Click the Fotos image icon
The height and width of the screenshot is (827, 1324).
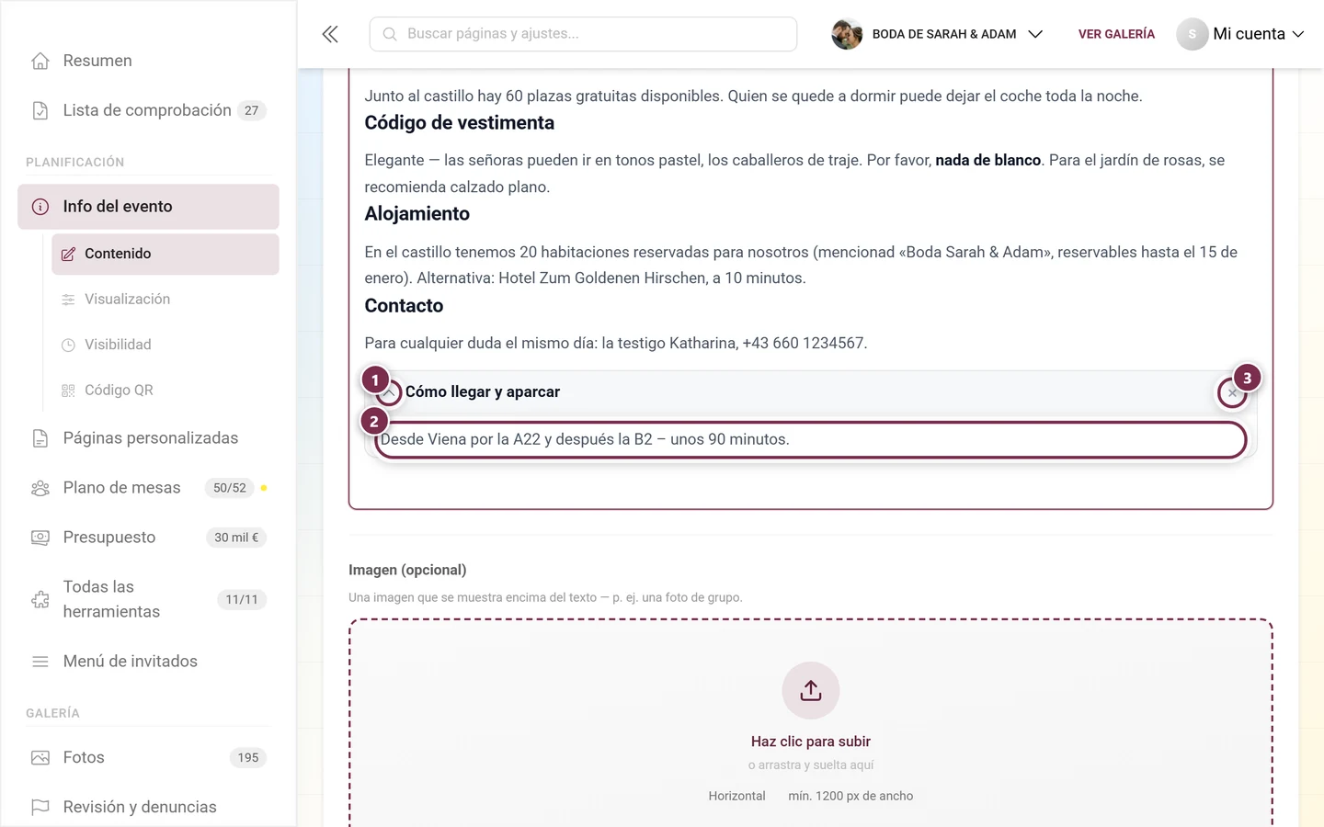click(40, 758)
